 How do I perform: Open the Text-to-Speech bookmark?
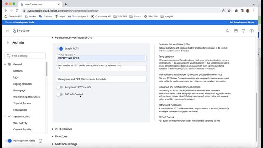point(78,16)
